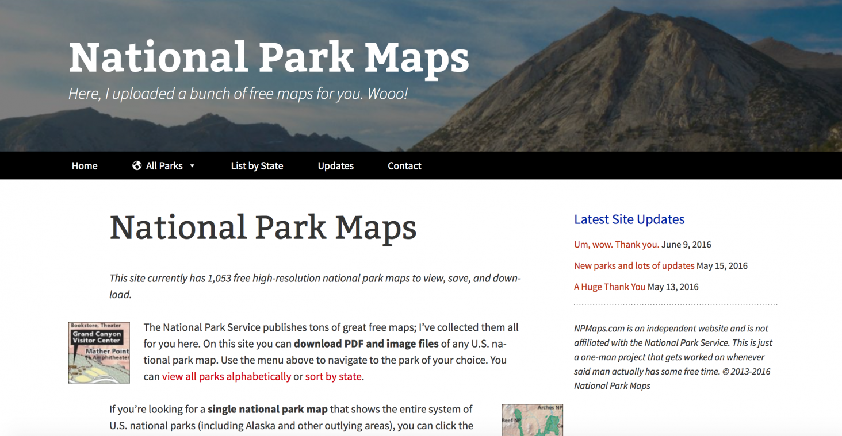Open the List by State page

coord(257,165)
